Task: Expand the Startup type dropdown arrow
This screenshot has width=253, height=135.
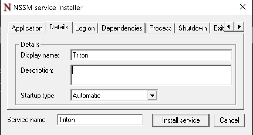Action: [x=152, y=96]
